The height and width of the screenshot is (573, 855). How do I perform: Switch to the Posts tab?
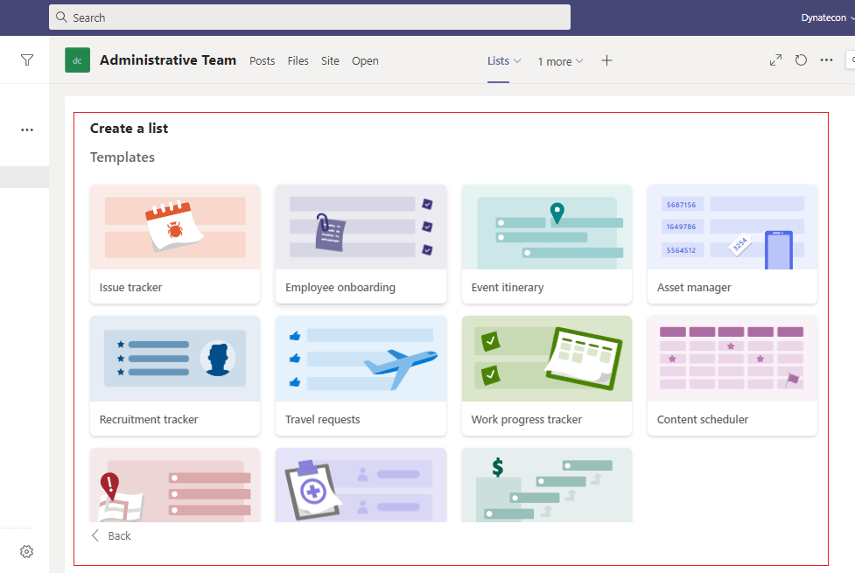[x=262, y=61]
